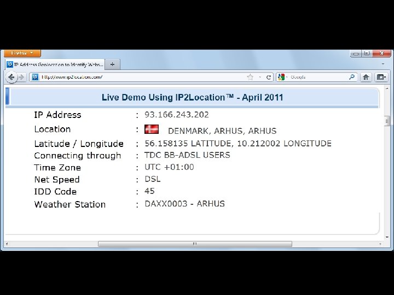Go forward with the forward arrow

click(21, 77)
